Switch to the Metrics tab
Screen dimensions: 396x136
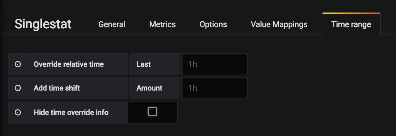click(162, 24)
